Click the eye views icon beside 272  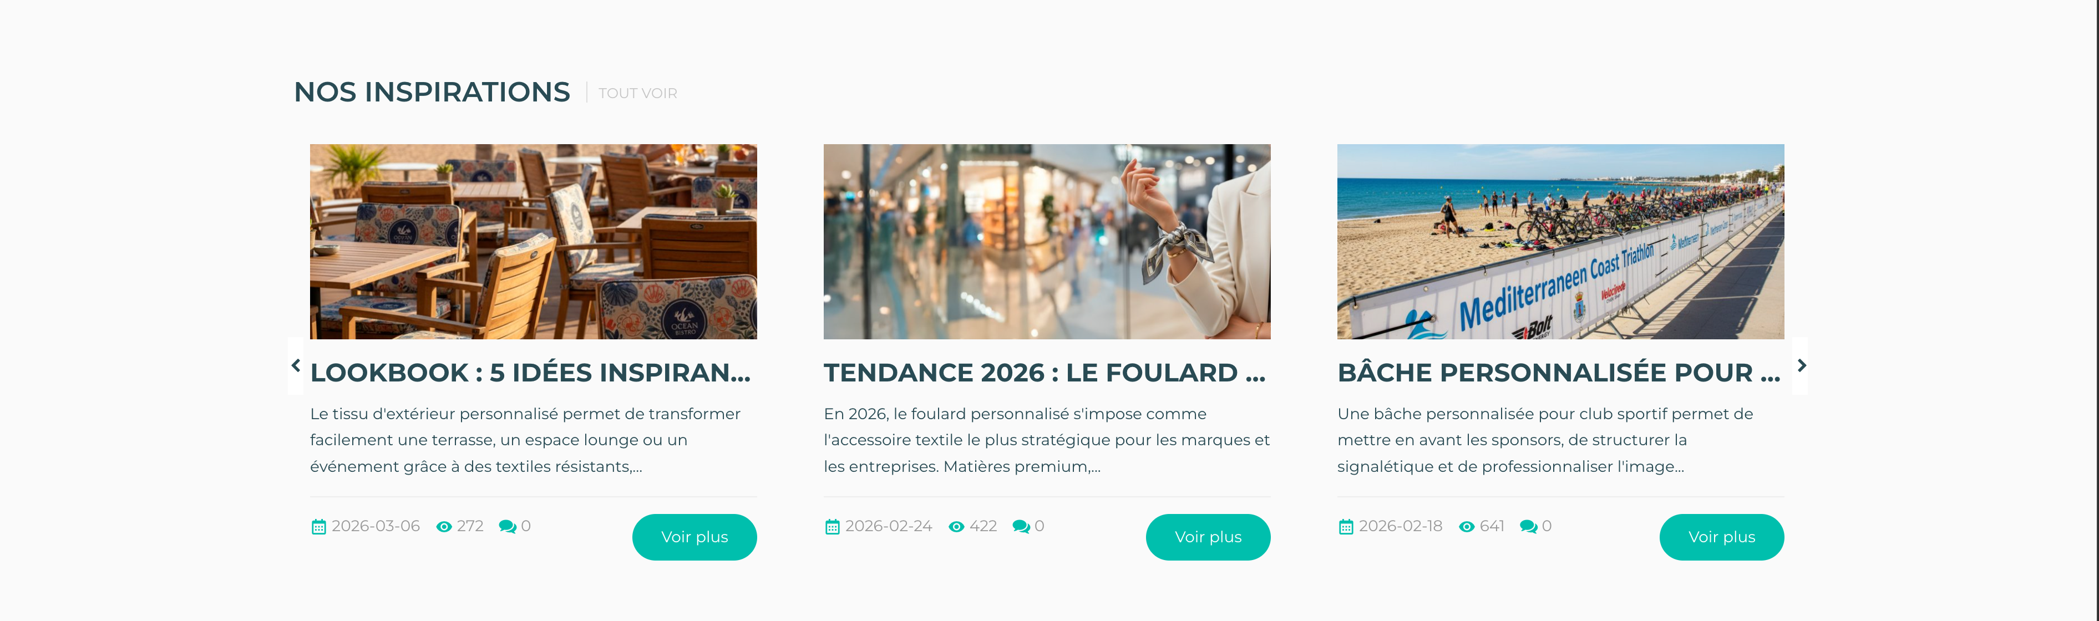(x=444, y=527)
